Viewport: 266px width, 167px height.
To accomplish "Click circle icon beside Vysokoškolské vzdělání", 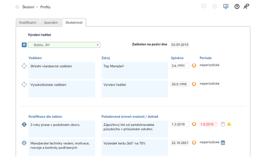I will click(x=24, y=84).
